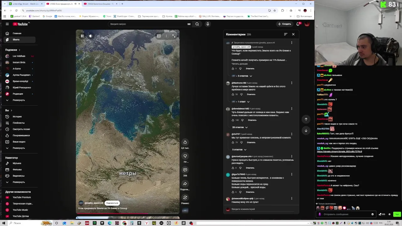The height and width of the screenshot is (226, 402).
Task: Subscribe with the Подписаться button
Action: (112, 203)
